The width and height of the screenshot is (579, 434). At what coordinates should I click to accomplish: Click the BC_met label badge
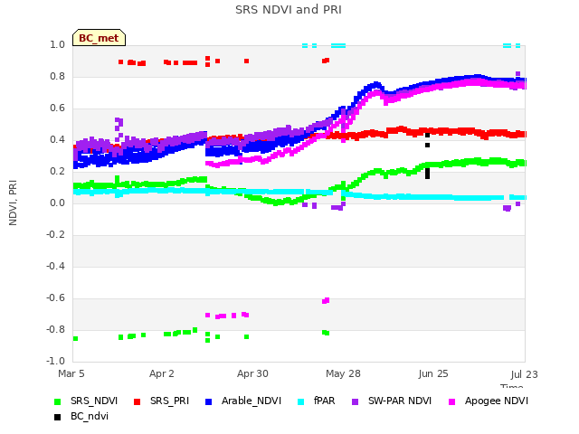point(99,38)
